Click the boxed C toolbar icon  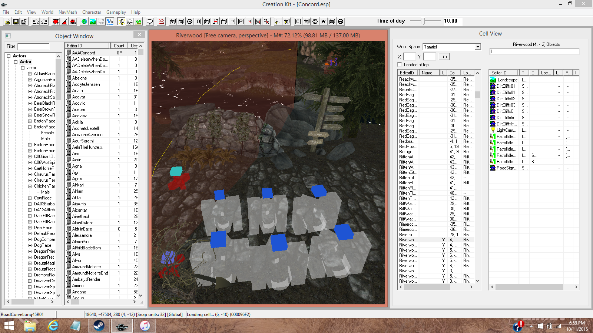click(298, 21)
